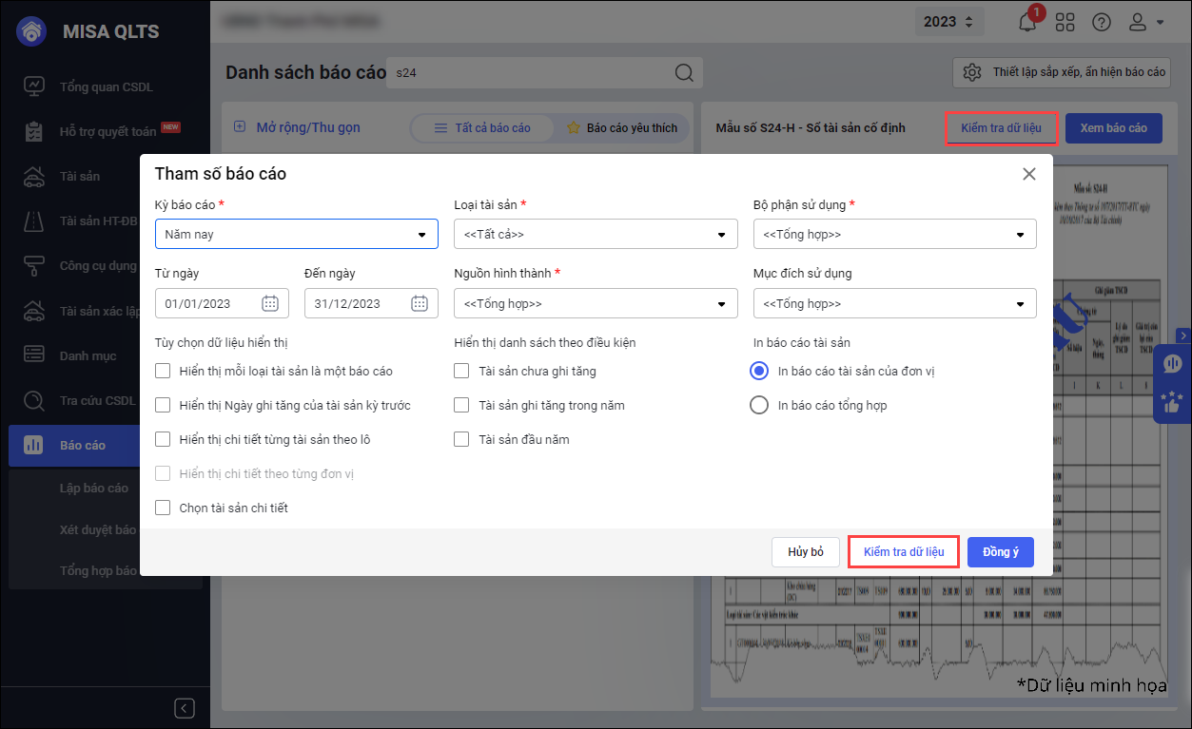Click the search magnifier icon
The height and width of the screenshot is (729, 1192).
click(x=684, y=73)
